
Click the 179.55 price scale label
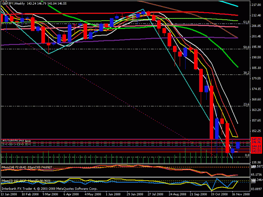(256, 78)
